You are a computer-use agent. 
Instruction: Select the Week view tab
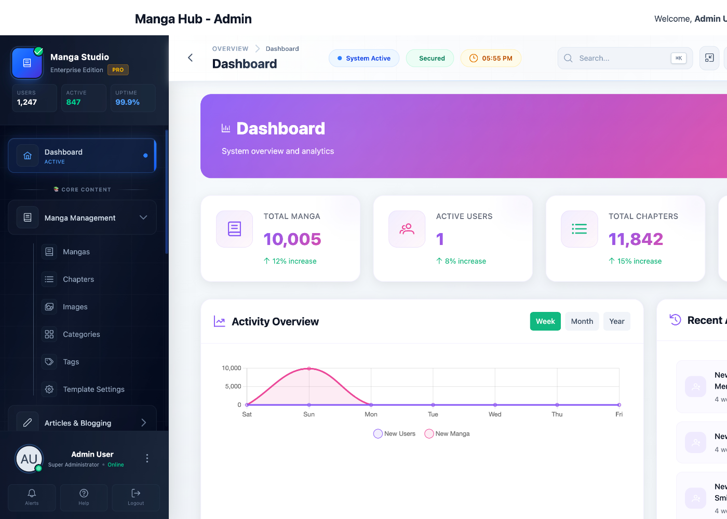click(x=545, y=321)
